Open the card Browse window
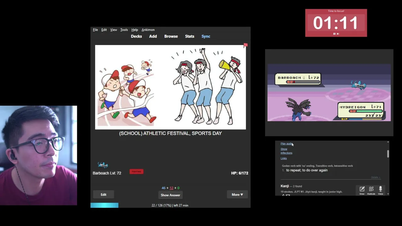 pyautogui.click(x=171, y=36)
